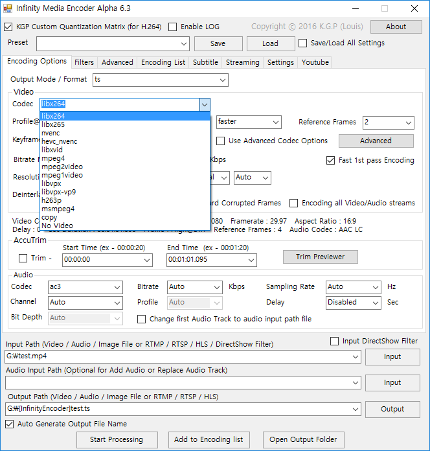Click Add to Encoding list button
430x451 pixels.
click(209, 439)
